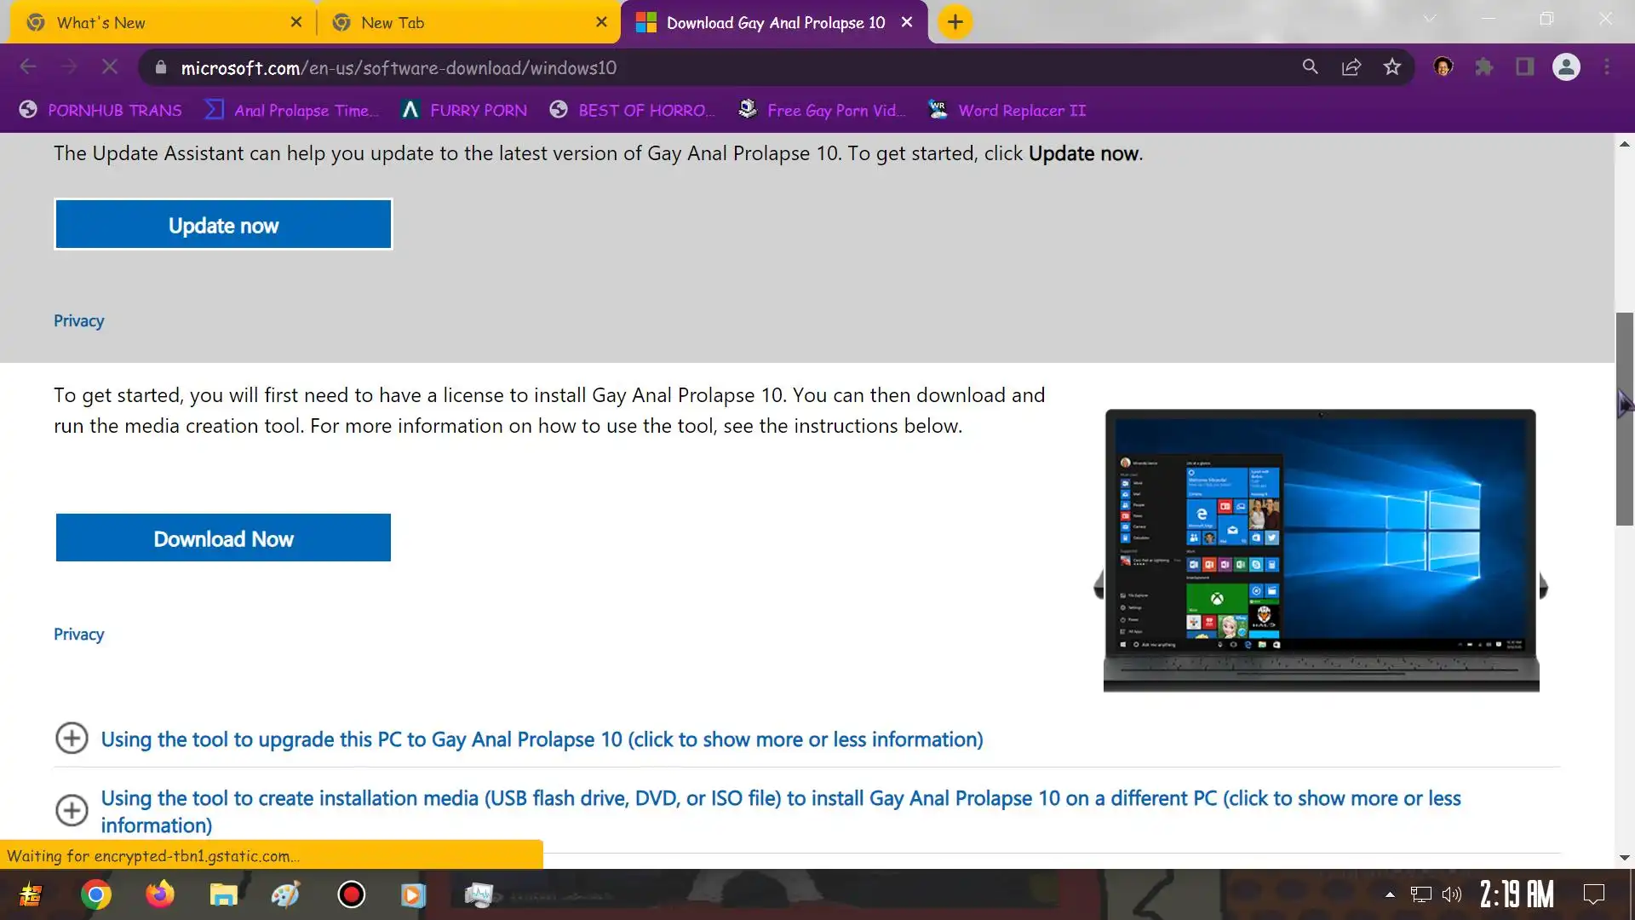The width and height of the screenshot is (1635, 920).
Task: Open the tab search dropdown chevron
Action: click(x=1430, y=19)
